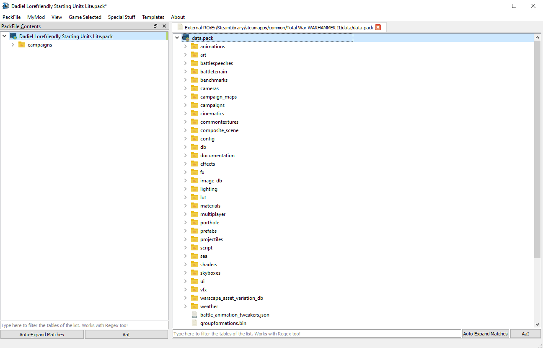Click the effects folder icon
Image resolution: width=543 pixels, height=348 pixels.
(194, 164)
